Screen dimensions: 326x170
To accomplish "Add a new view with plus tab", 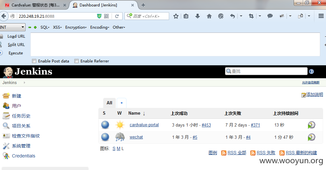I will pos(122,103).
